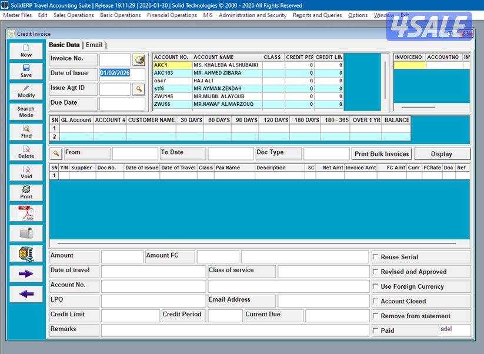Image resolution: width=484 pixels, height=354 pixels.
Task: Check Use Foreign Currency
Action: (375, 286)
